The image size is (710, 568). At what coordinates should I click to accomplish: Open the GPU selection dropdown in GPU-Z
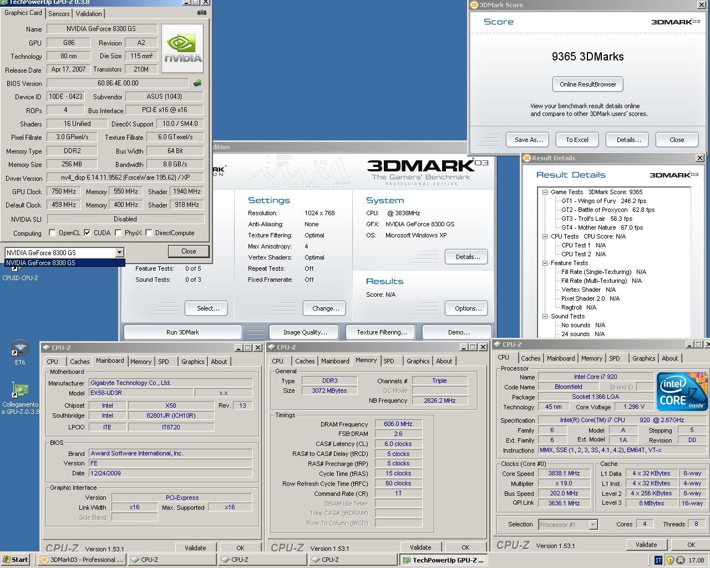[119, 252]
